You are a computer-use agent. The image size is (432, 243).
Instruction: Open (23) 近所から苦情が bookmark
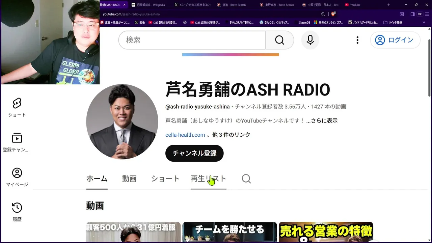(205, 23)
